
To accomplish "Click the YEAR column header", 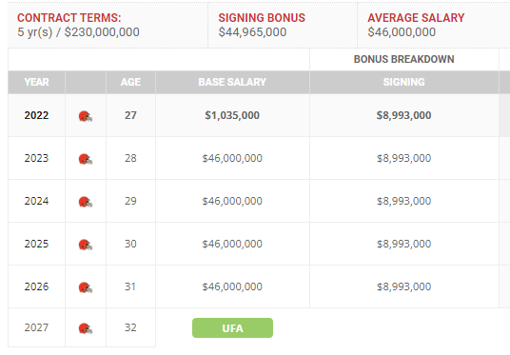I will [36, 82].
